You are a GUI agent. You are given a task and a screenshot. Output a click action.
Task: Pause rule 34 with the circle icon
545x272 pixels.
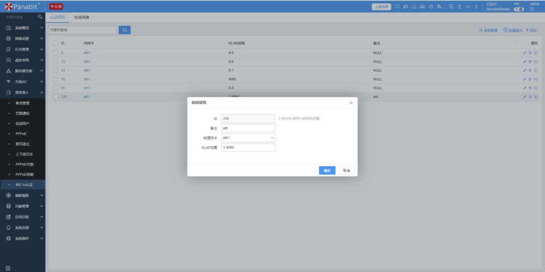(535, 71)
